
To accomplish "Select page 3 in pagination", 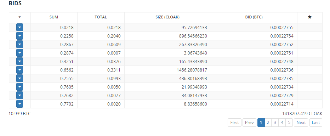I will (275, 123).
